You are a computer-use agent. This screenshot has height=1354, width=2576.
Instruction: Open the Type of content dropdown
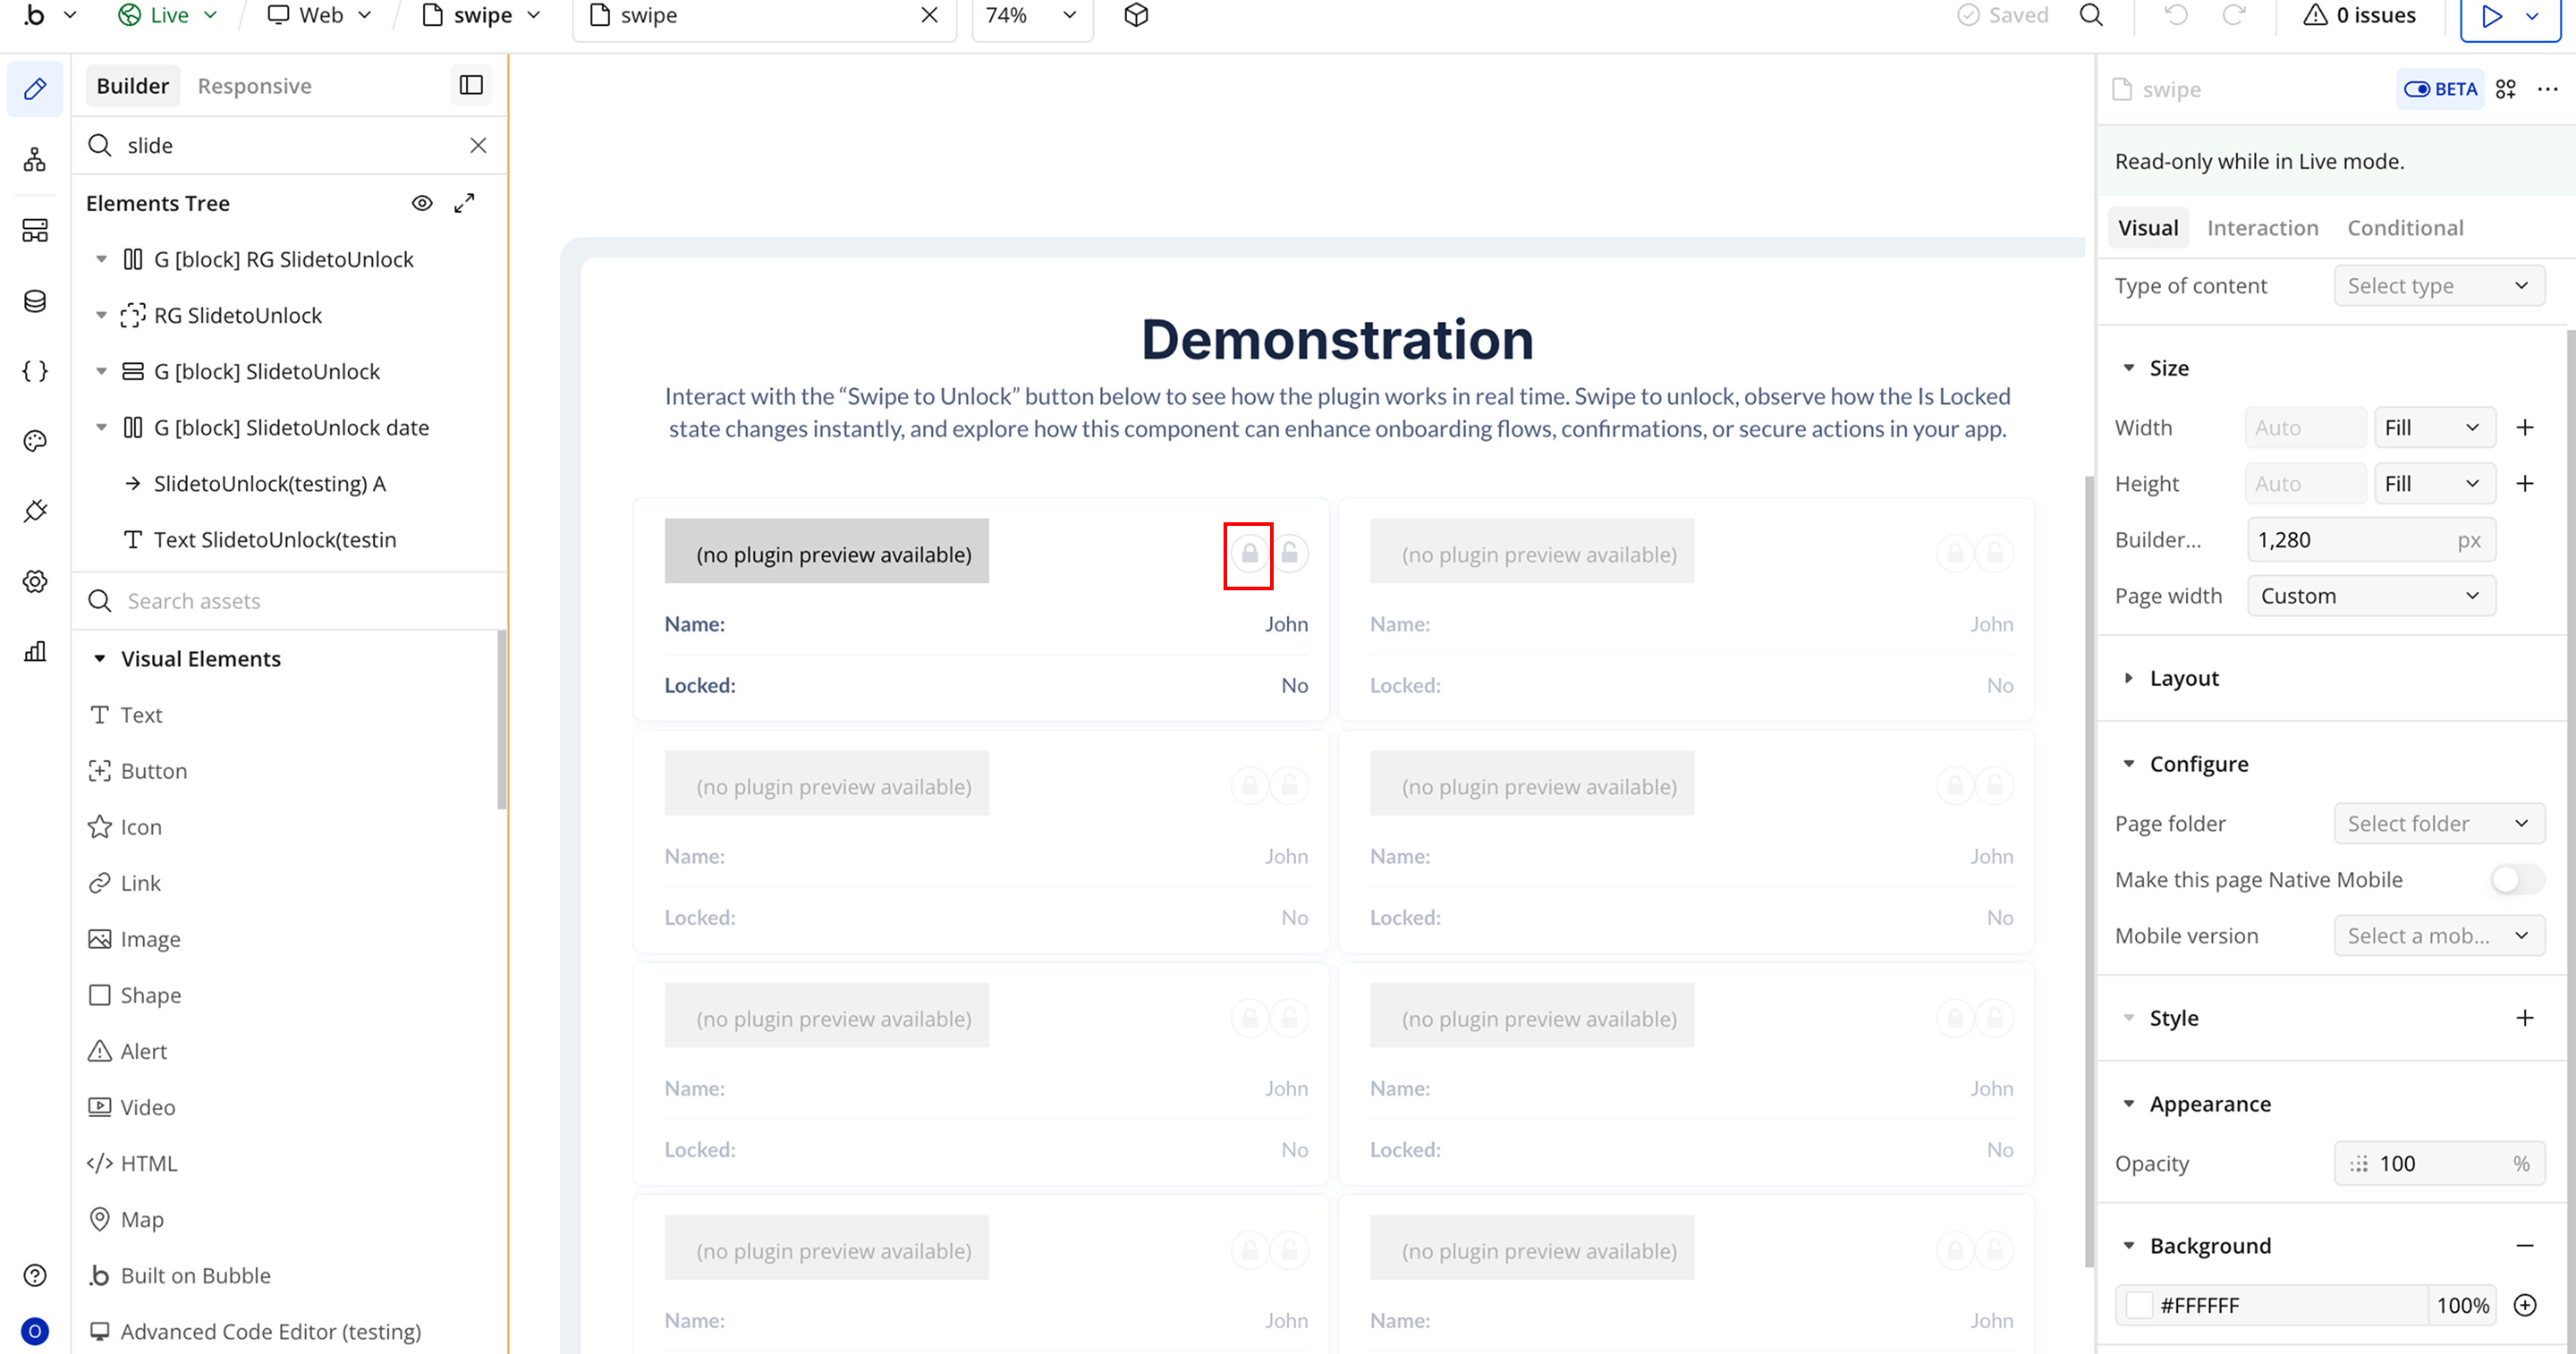[x=2438, y=286]
